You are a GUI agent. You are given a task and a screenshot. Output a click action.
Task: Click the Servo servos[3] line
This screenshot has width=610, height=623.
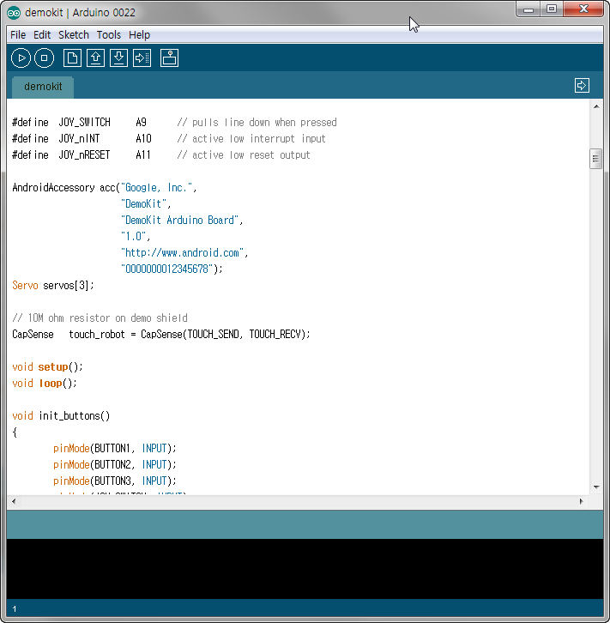coord(53,285)
